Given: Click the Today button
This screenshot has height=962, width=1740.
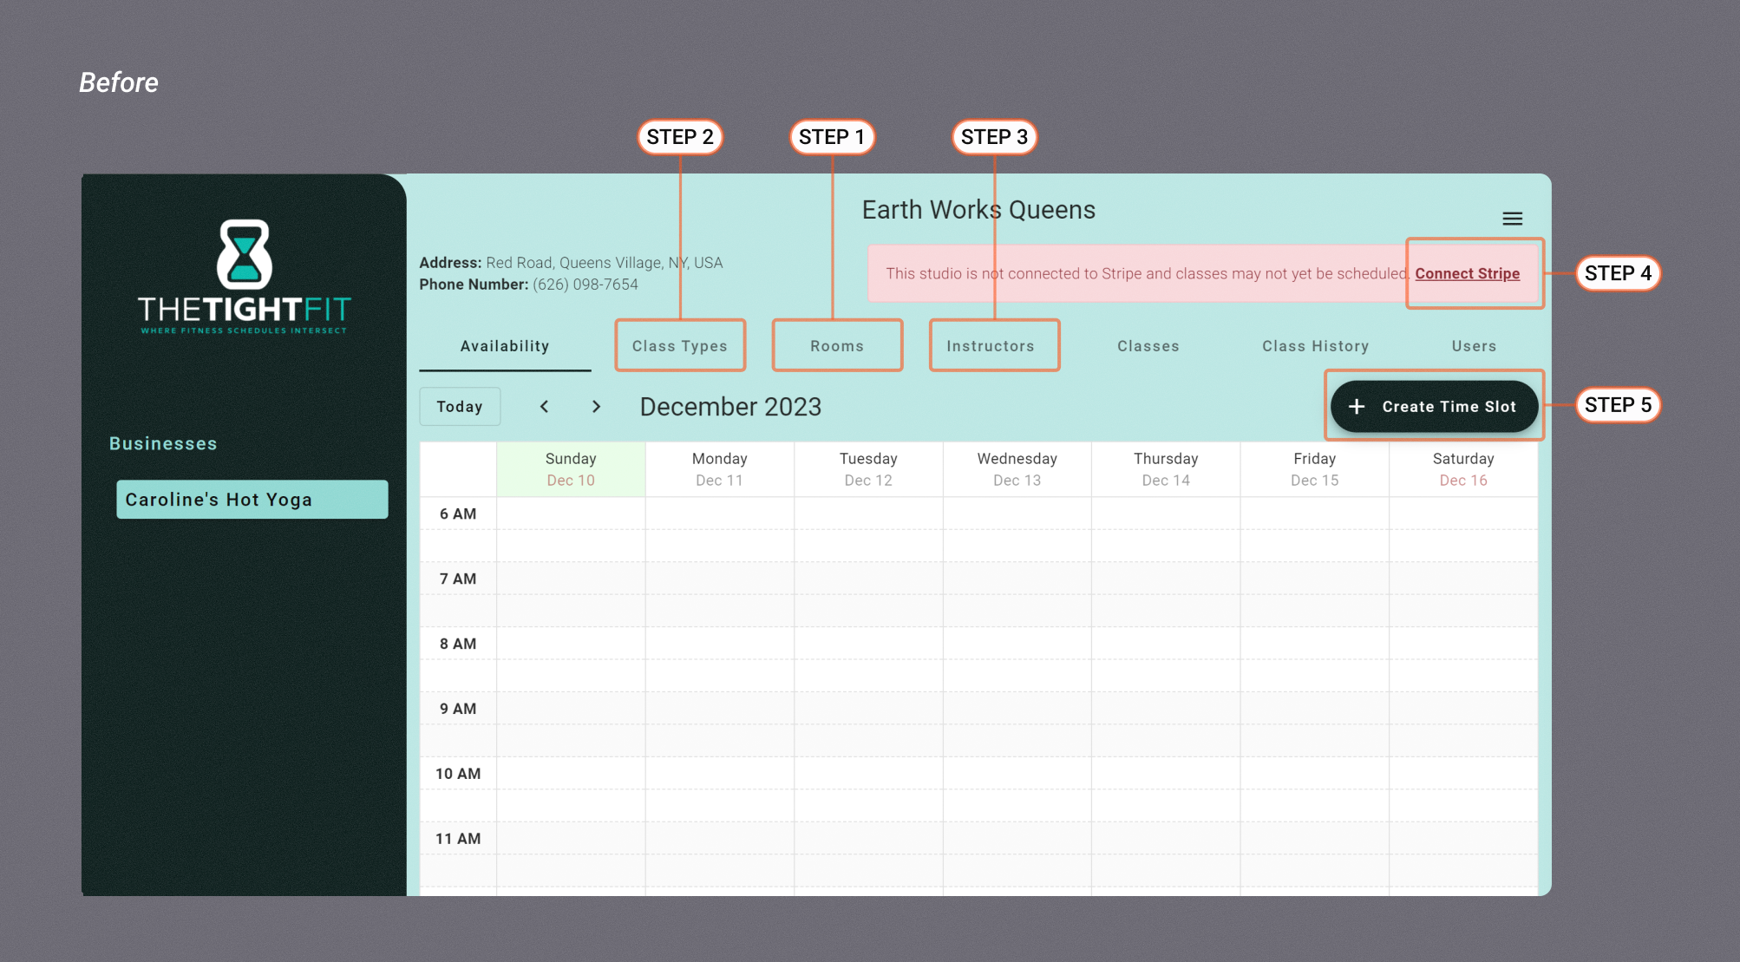Looking at the screenshot, I should coord(460,406).
